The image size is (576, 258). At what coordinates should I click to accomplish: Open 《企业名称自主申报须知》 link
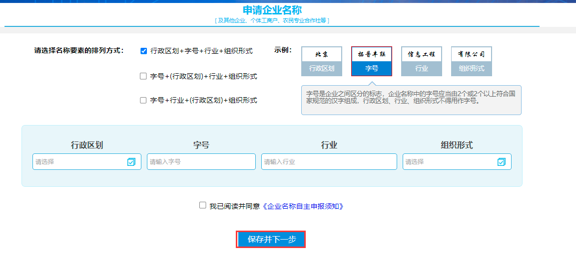303,206
